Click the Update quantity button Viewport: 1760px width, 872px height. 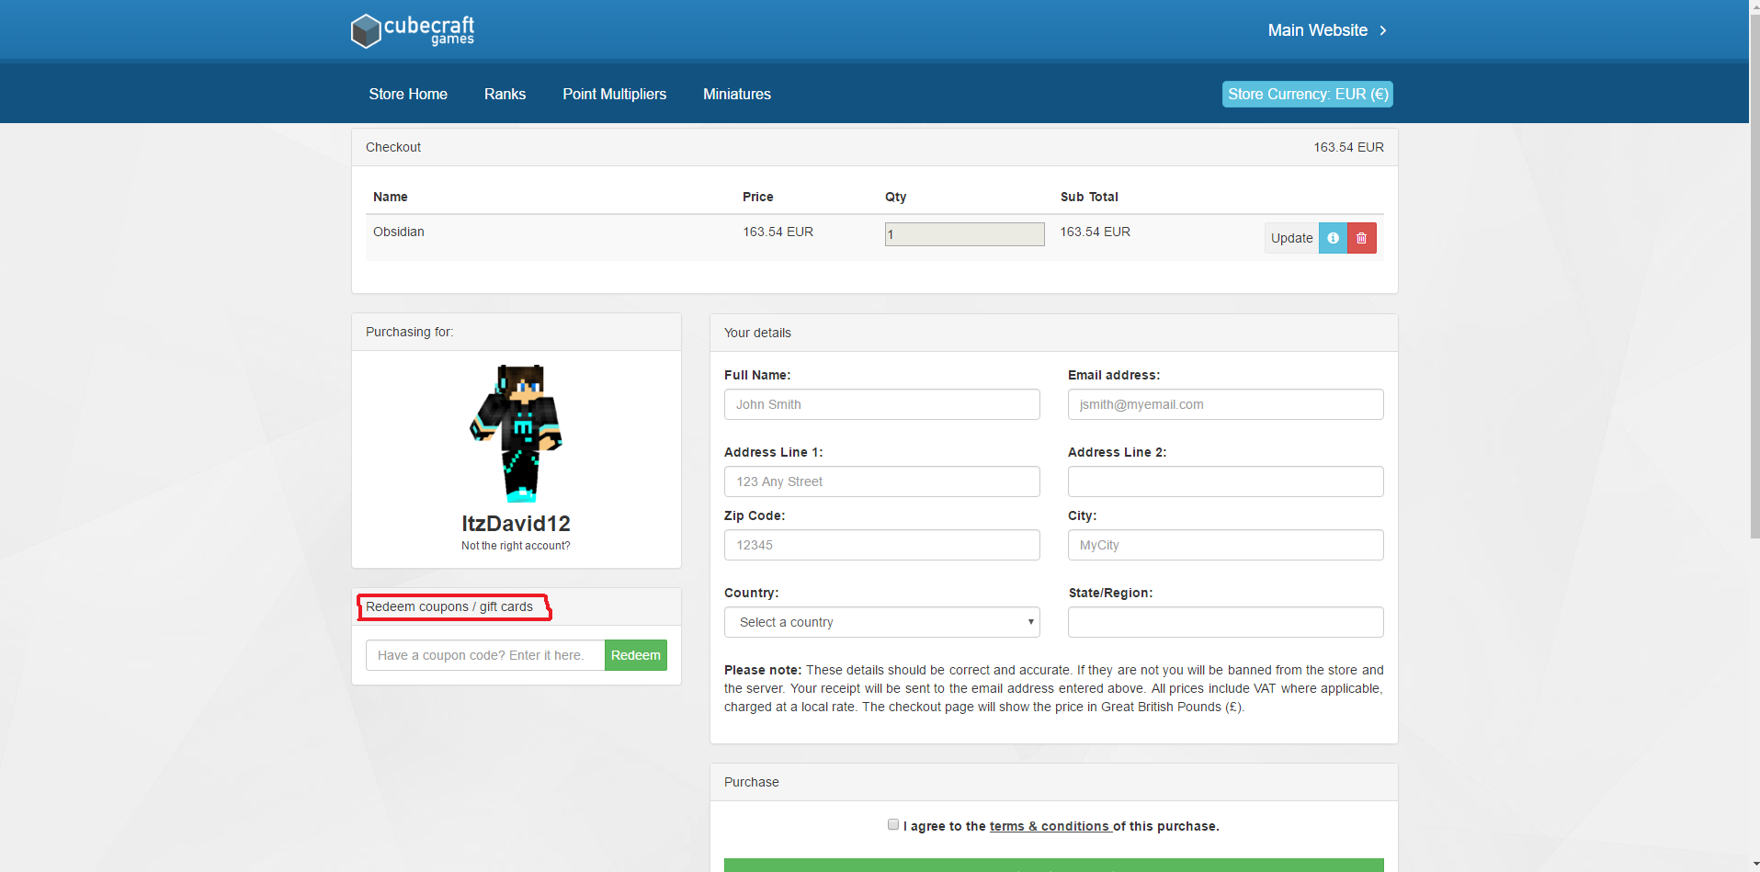pyautogui.click(x=1291, y=238)
